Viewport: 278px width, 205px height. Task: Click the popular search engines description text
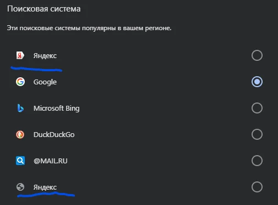click(89, 29)
